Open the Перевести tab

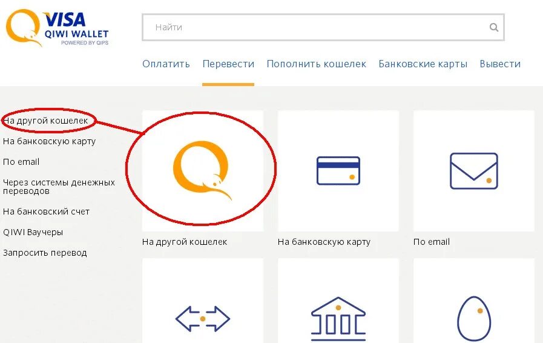tap(228, 64)
